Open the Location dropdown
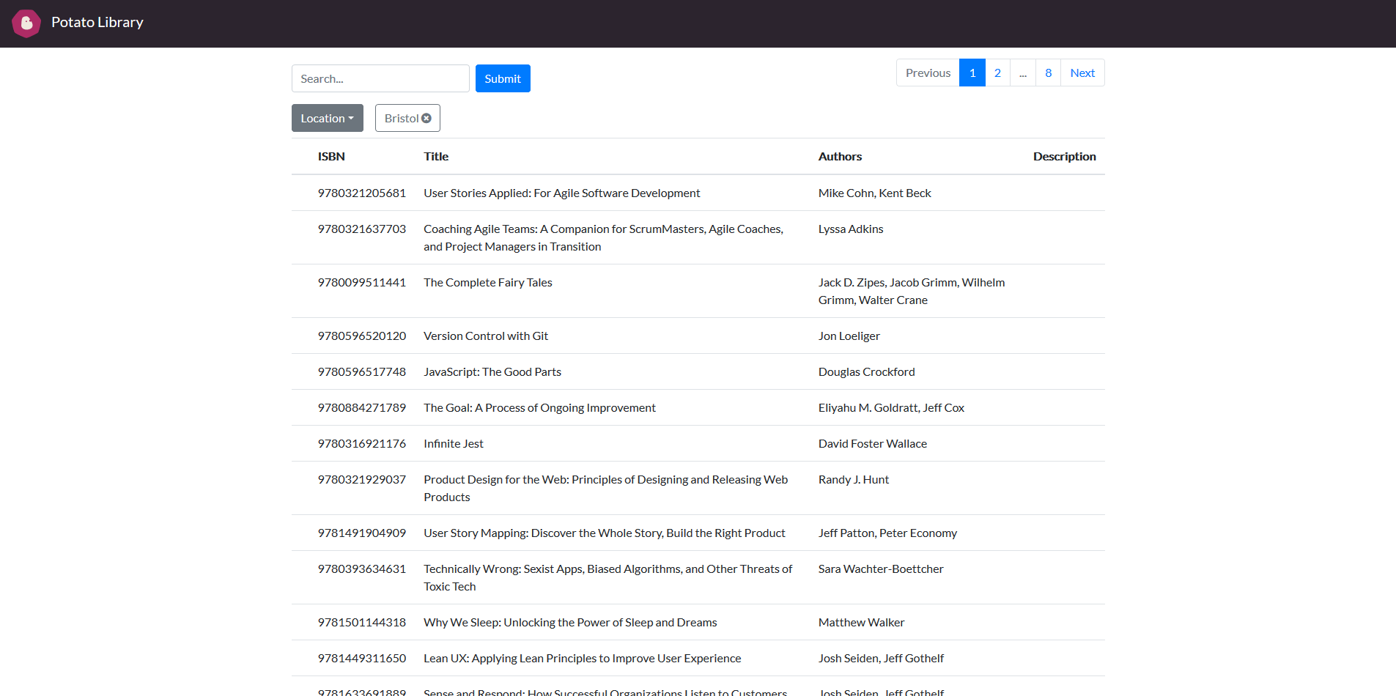 (328, 118)
